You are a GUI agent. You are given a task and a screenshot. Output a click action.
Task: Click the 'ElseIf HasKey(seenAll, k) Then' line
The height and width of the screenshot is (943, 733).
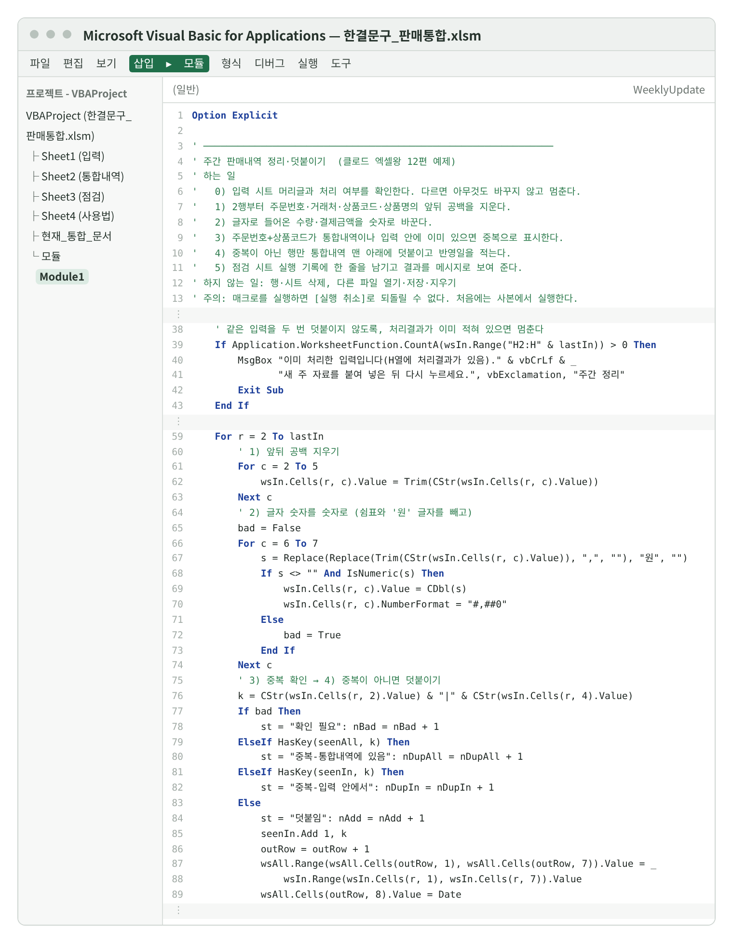324,742
